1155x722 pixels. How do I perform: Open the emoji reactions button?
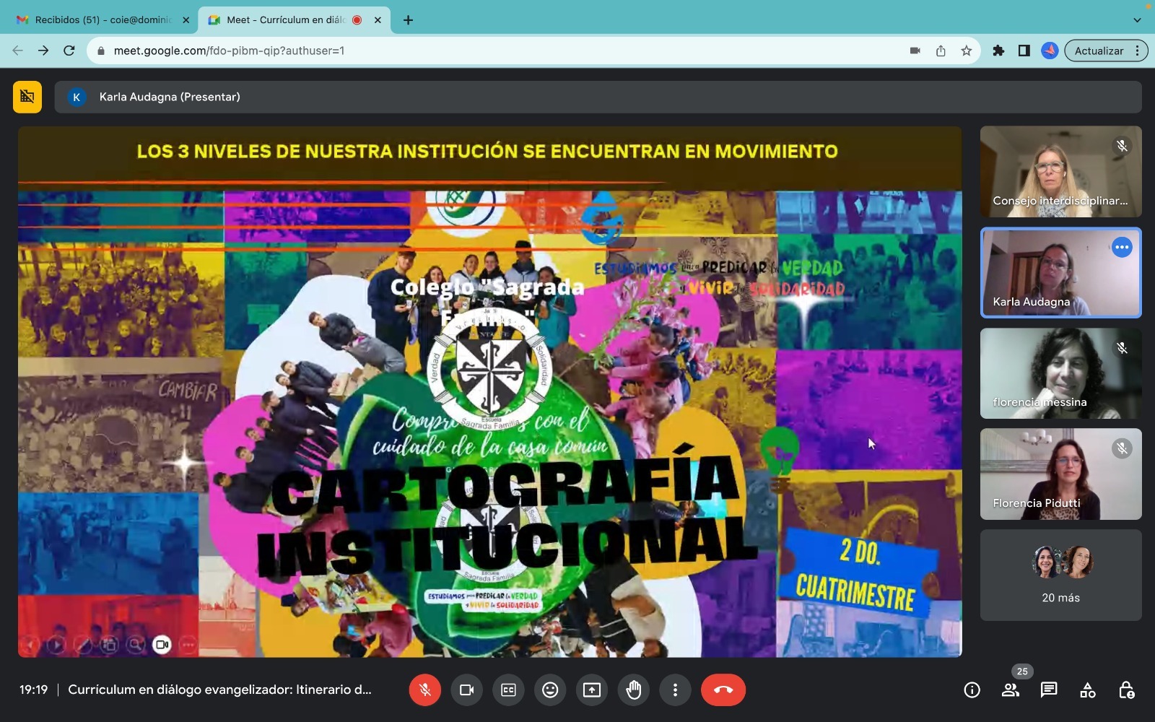[550, 690]
